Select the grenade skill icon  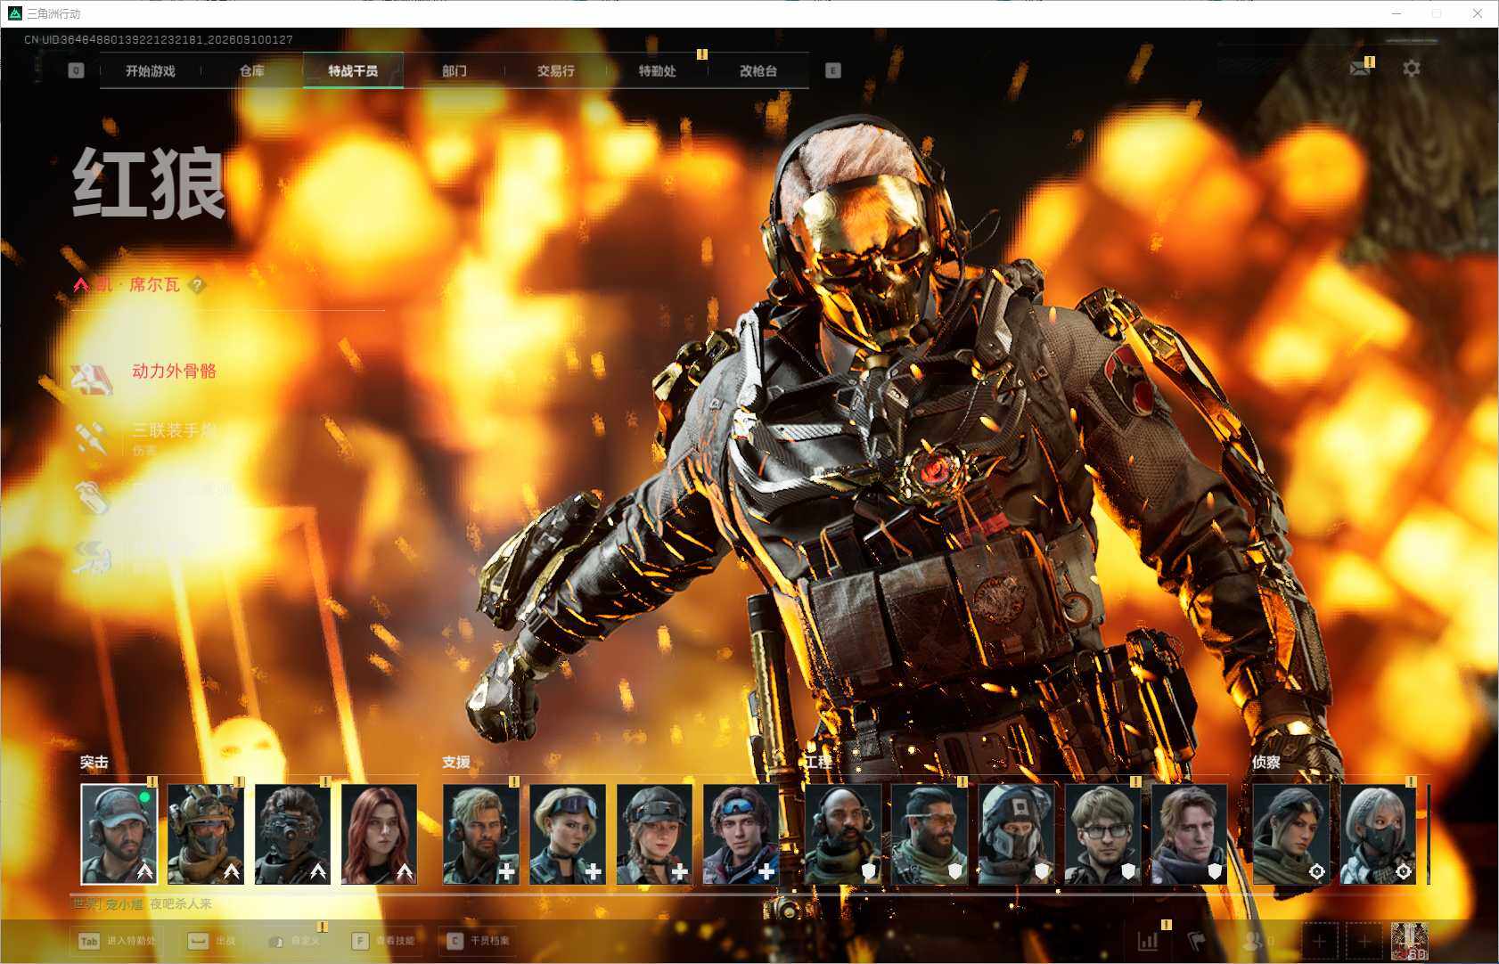92,496
